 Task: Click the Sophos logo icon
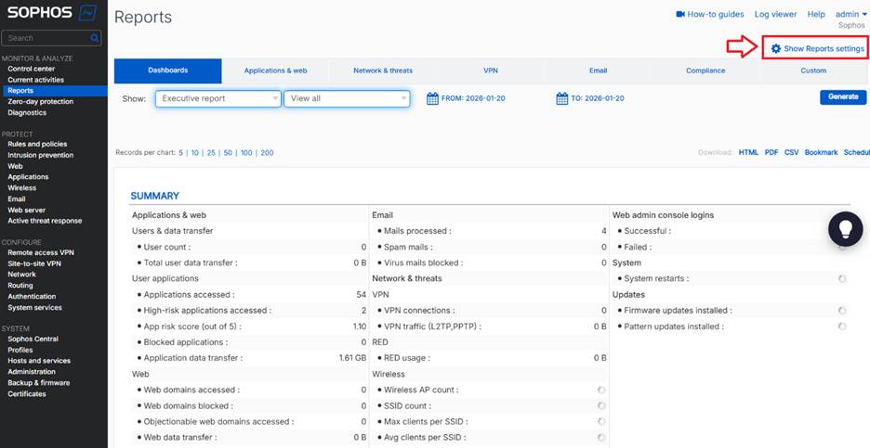click(x=87, y=13)
